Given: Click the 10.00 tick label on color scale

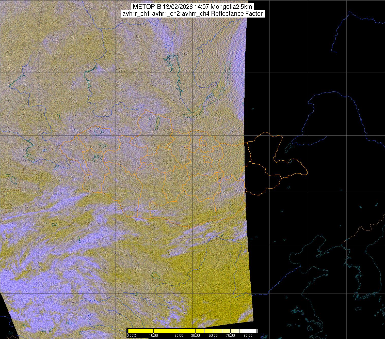Looking at the screenshot, I should [154, 336].
